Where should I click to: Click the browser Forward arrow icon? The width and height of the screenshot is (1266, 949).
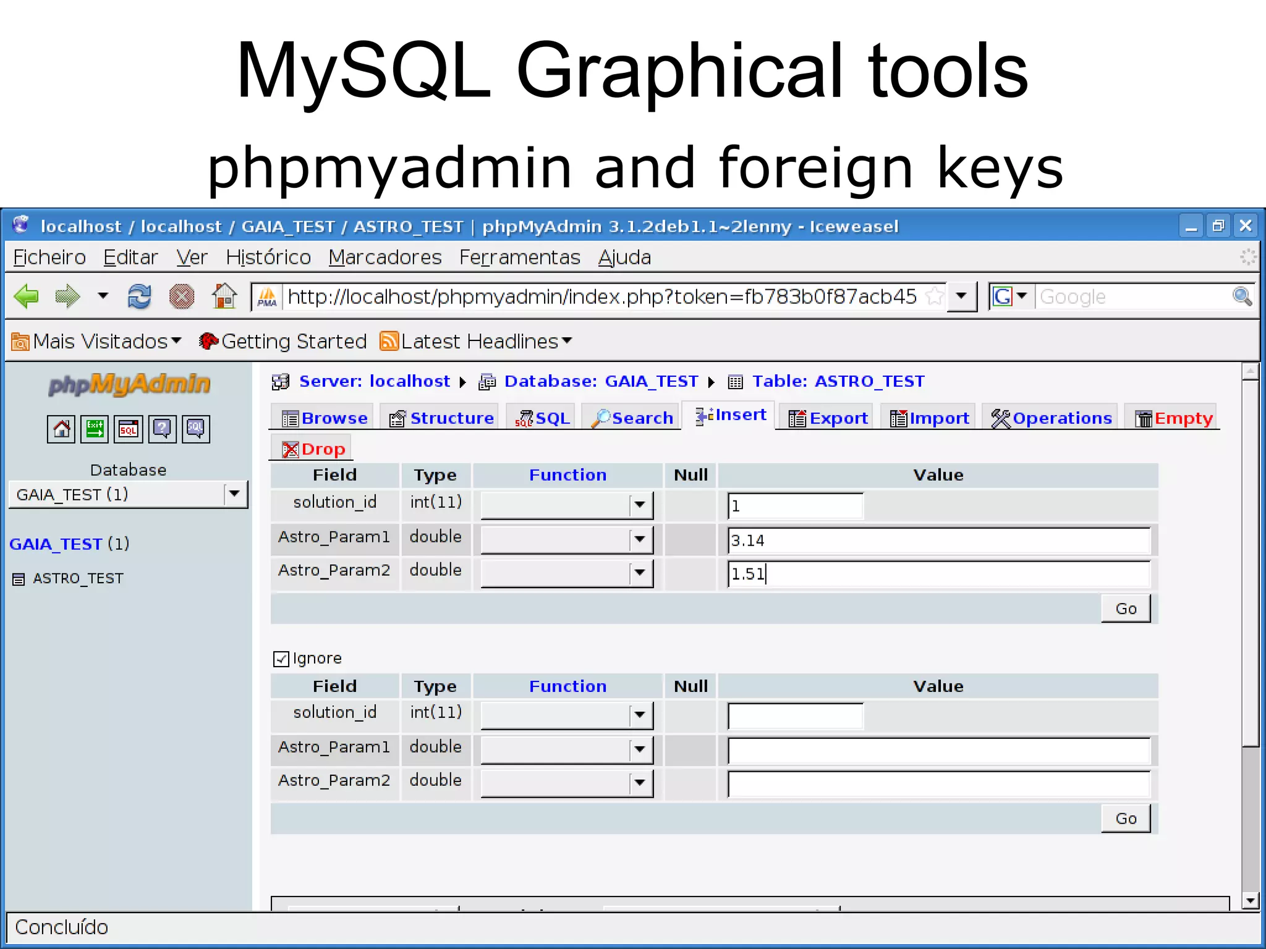tap(67, 297)
